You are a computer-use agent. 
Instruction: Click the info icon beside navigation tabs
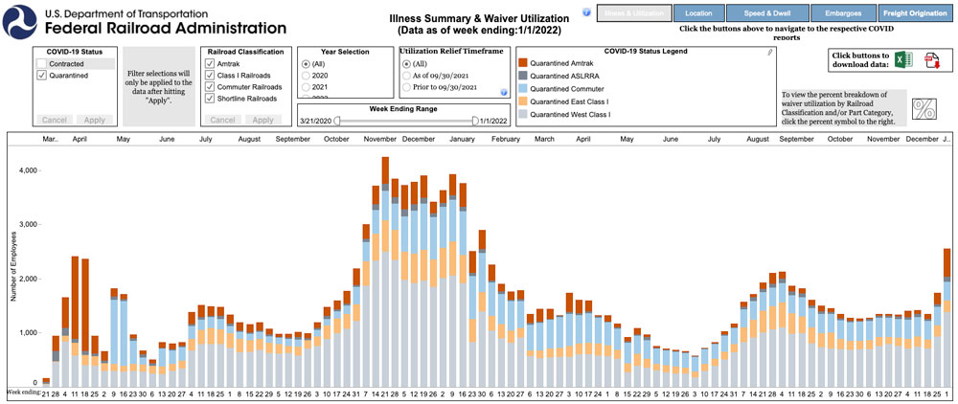(586, 12)
